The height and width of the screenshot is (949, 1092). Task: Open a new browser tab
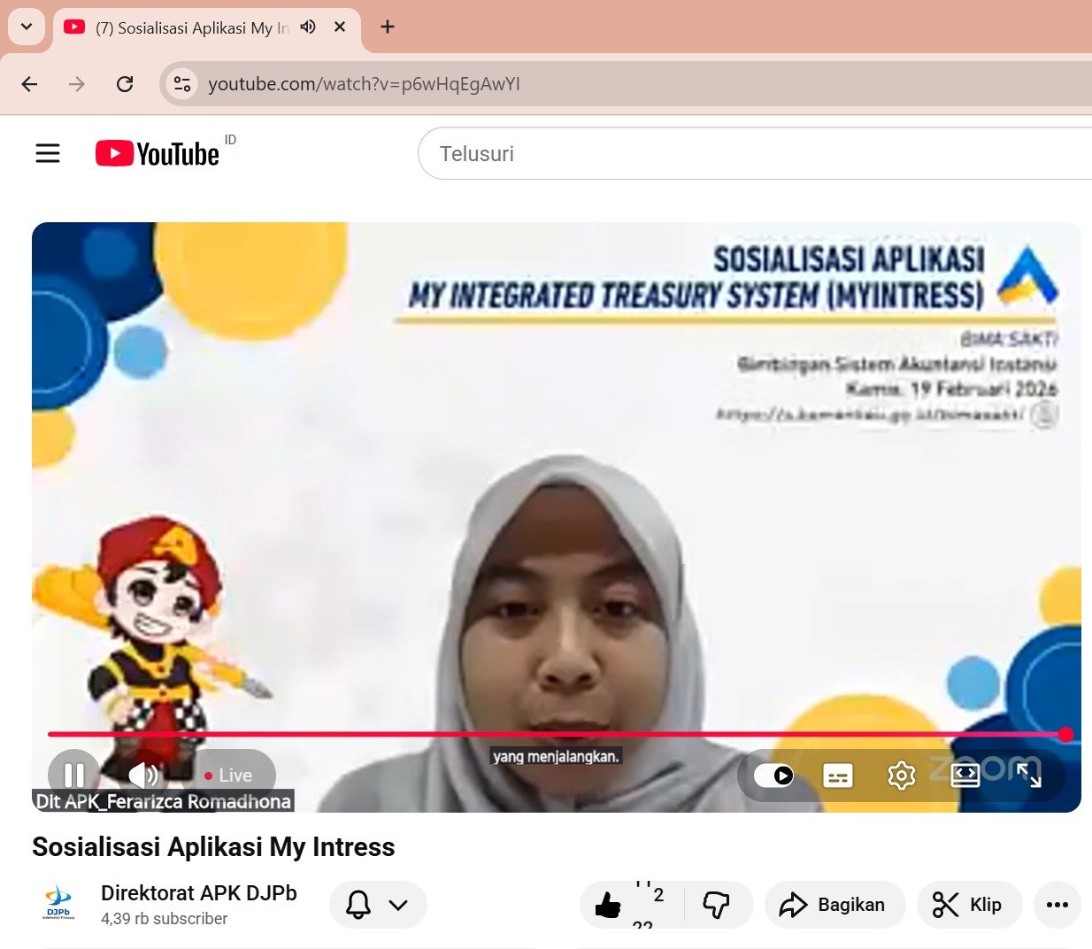tap(387, 27)
